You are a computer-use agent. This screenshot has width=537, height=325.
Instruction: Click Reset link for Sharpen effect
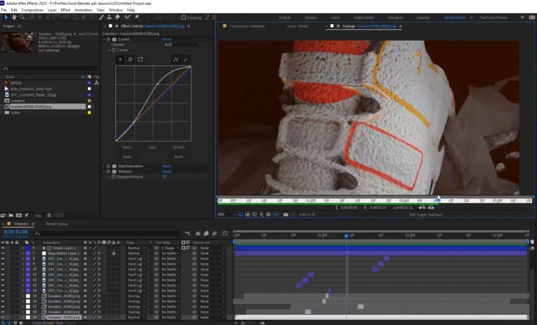coord(167,171)
